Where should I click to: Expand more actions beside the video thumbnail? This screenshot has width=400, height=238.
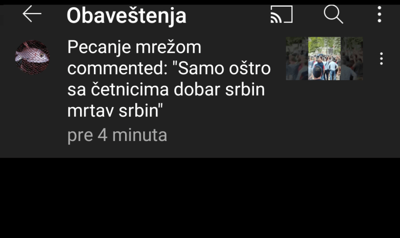[381, 59]
